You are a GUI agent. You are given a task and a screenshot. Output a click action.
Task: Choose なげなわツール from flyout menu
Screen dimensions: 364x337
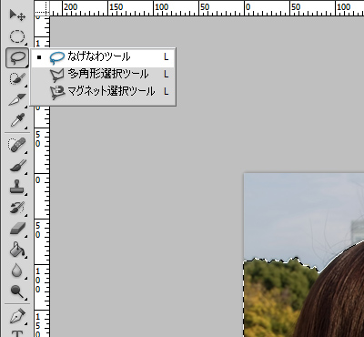[103, 57]
